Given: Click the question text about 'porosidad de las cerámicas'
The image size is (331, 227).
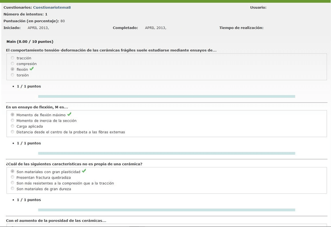Looking at the screenshot, I should (x=56, y=221).
